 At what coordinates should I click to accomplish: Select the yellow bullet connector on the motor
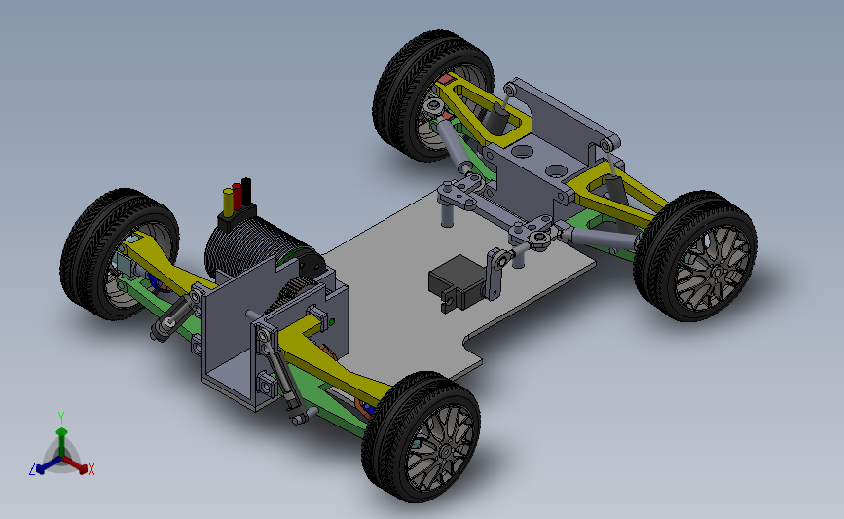tap(228, 203)
